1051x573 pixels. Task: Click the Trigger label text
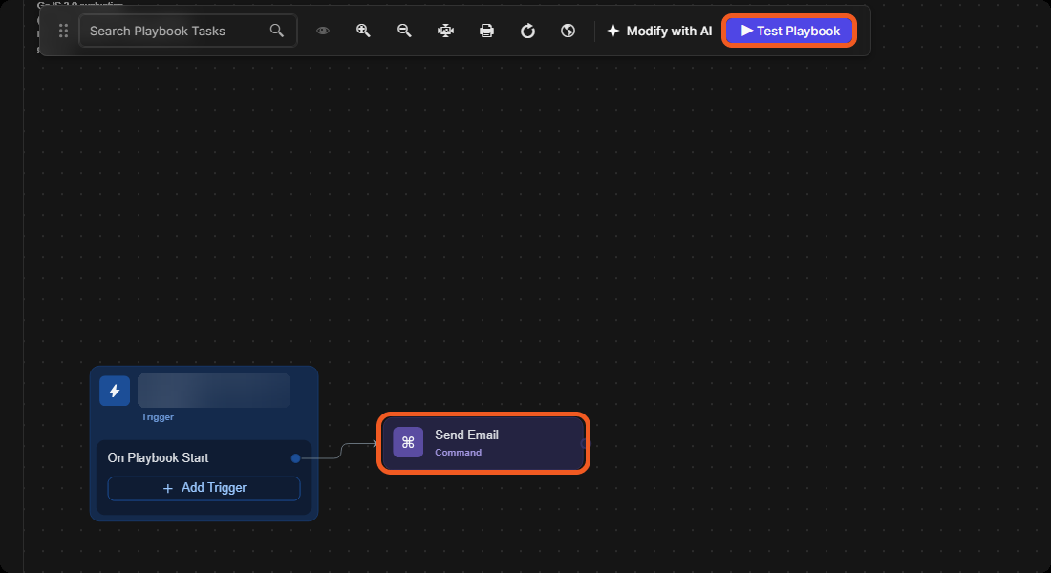click(x=158, y=416)
